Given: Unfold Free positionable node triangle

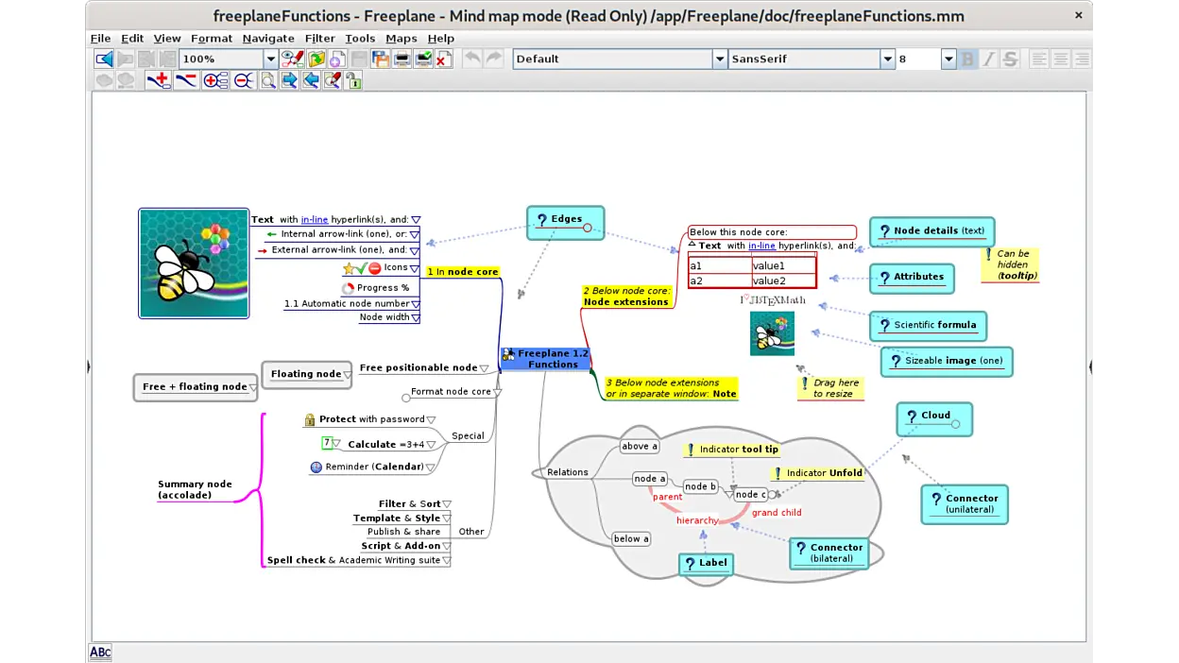Looking at the screenshot, I should (x=484, y=368).
